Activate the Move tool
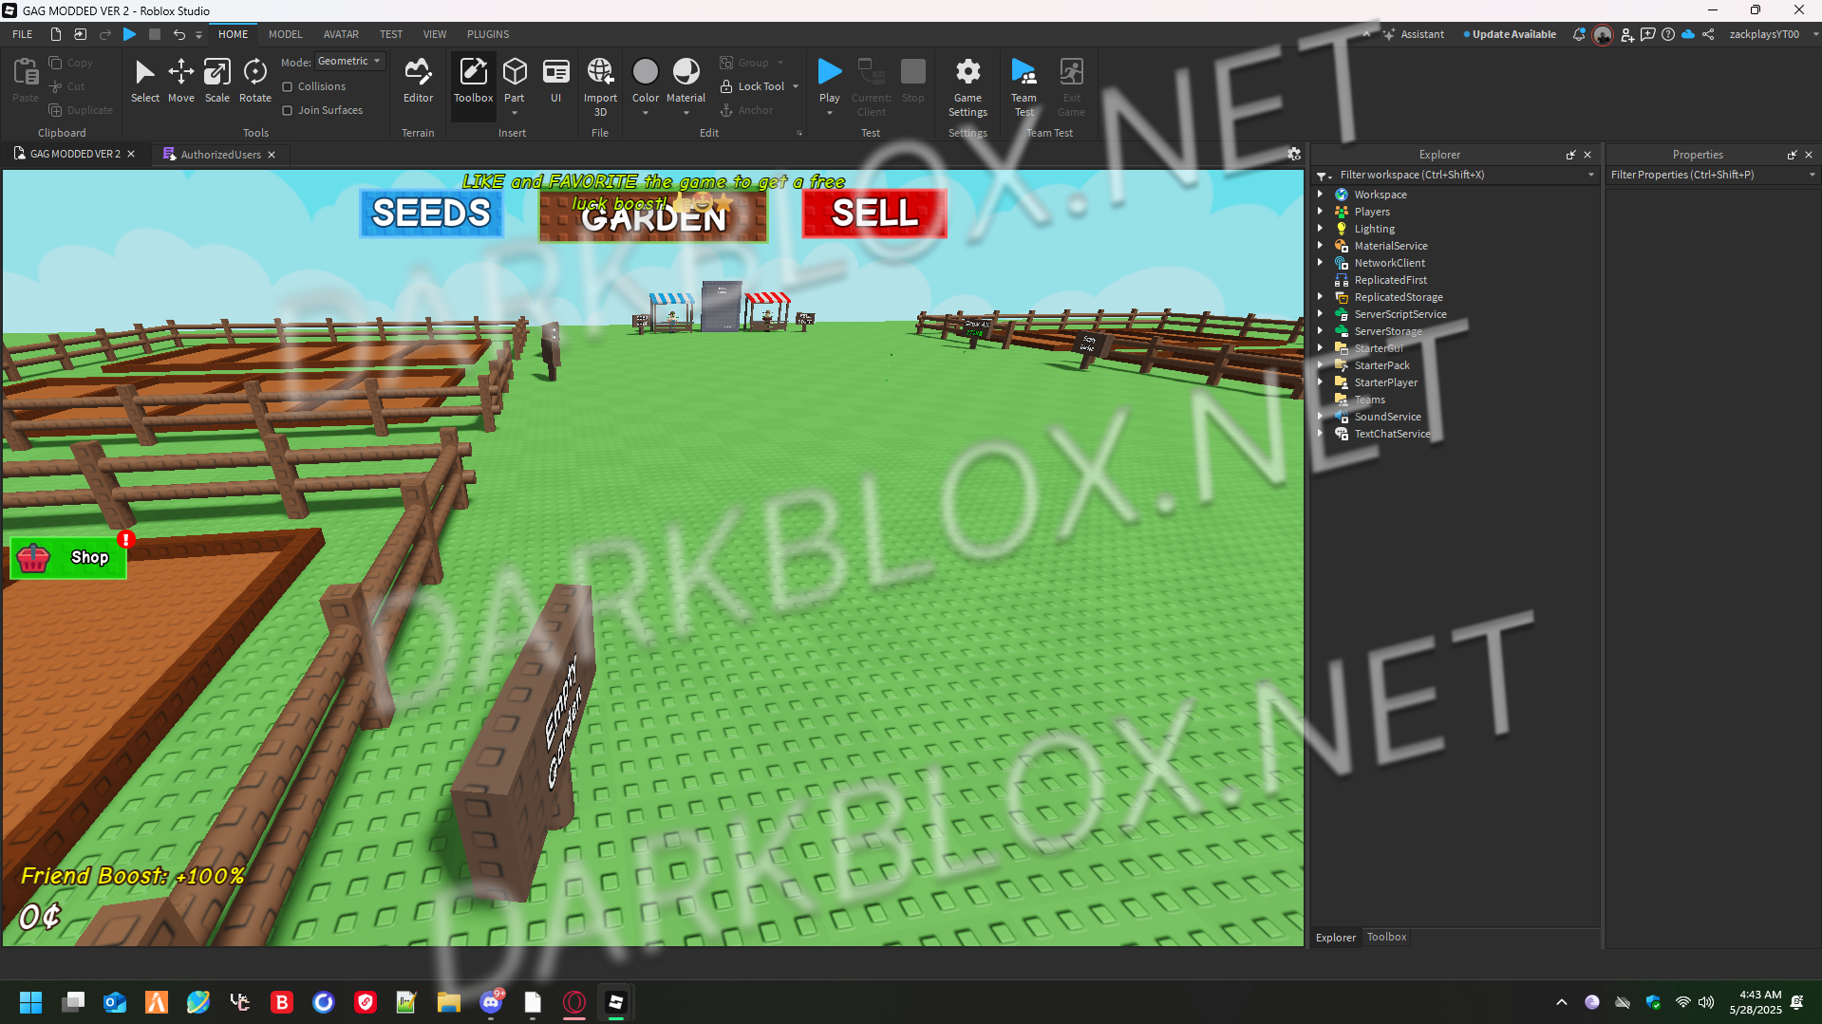 point(180,81)
